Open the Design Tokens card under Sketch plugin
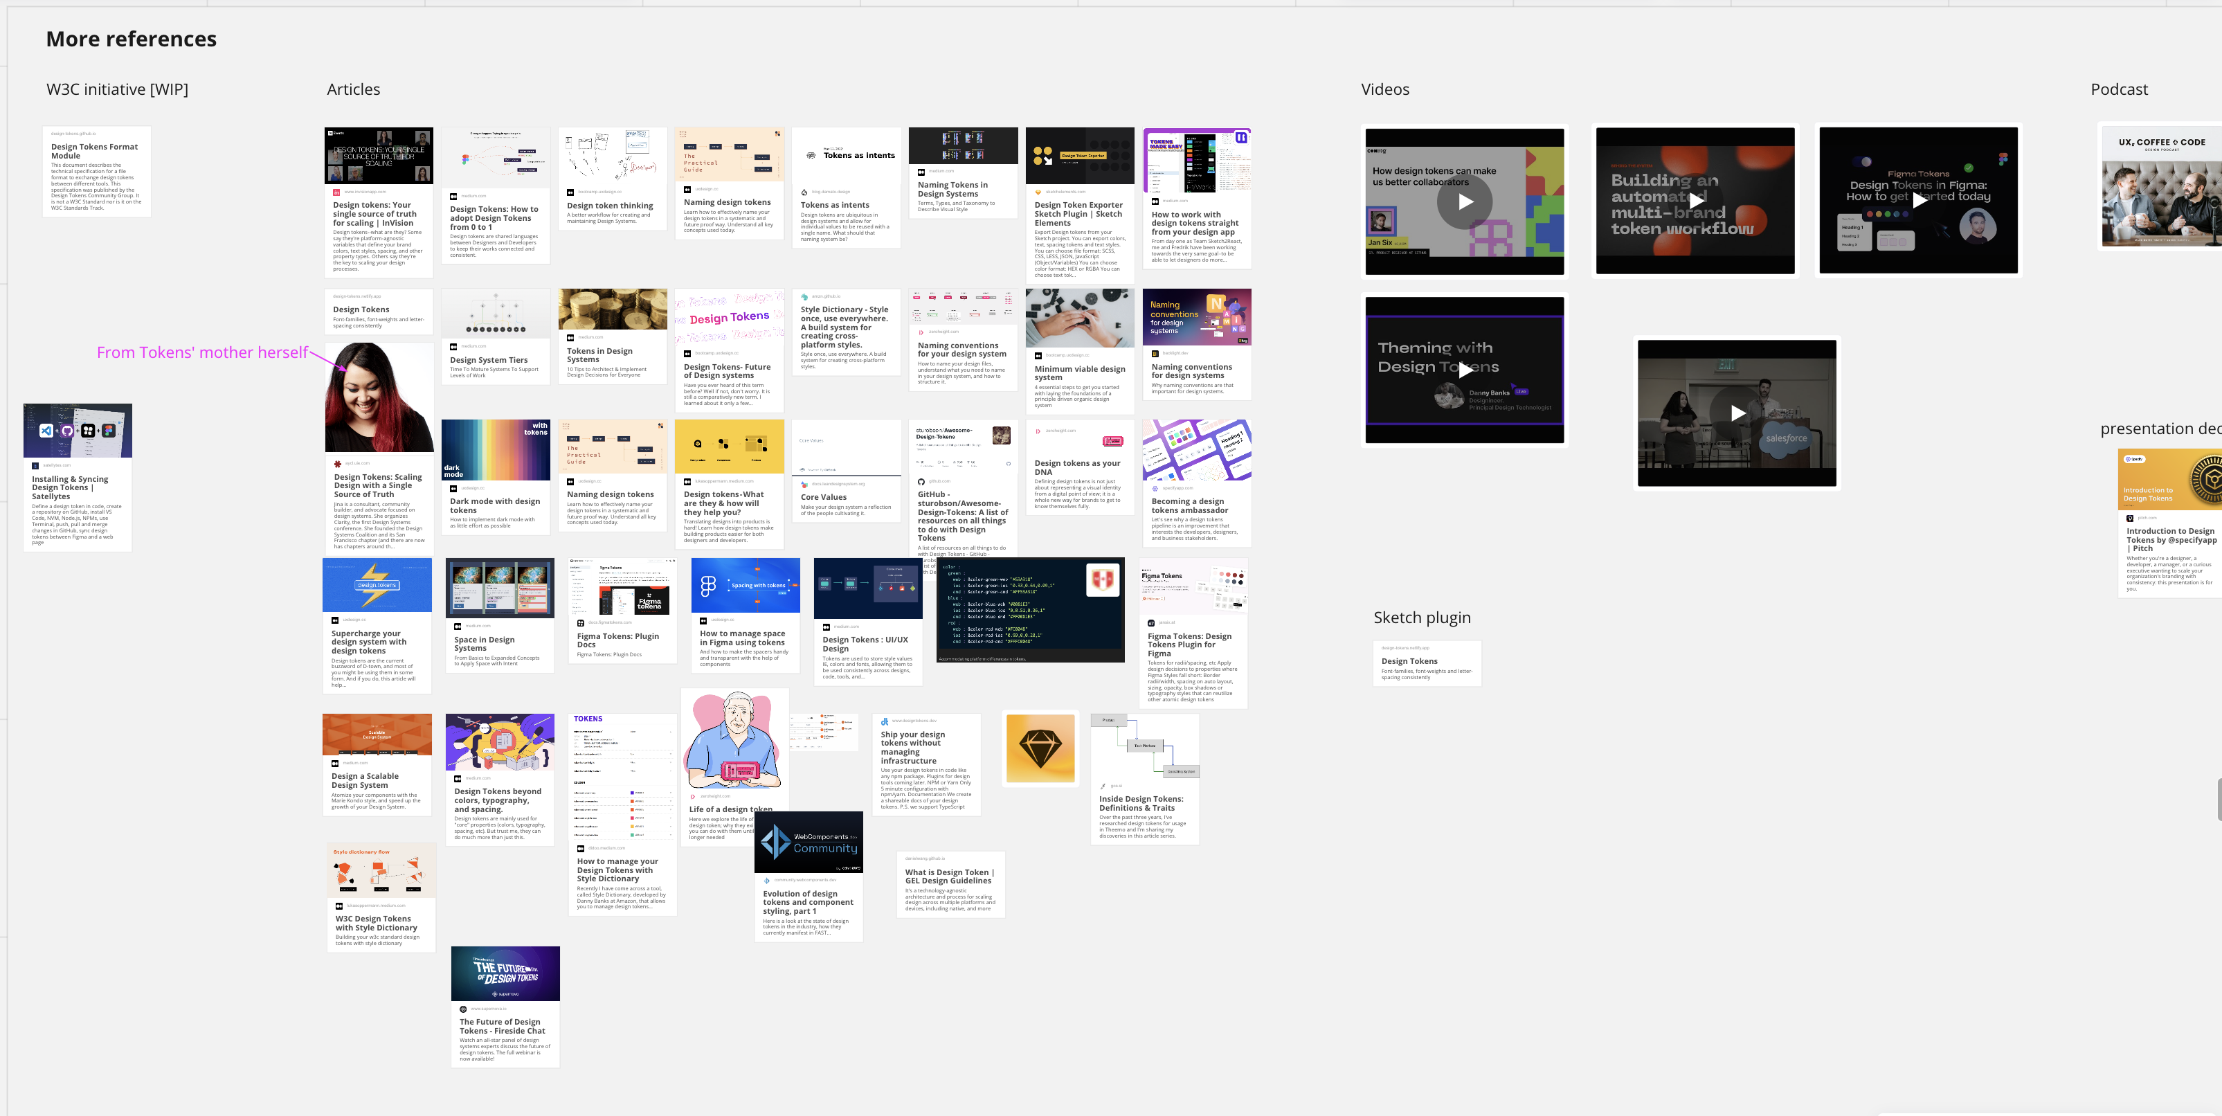This screenshot has width=2222, height=1116. (1427, 664)
